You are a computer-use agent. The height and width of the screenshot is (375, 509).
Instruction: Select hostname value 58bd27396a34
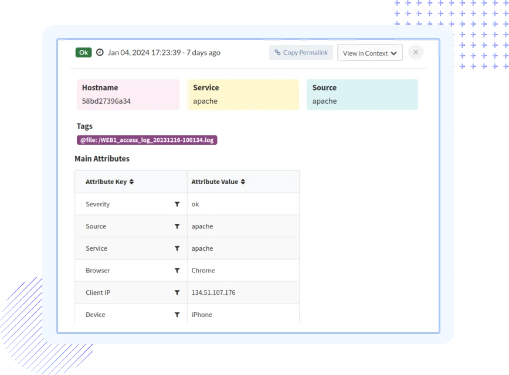[x=106, y=101]
